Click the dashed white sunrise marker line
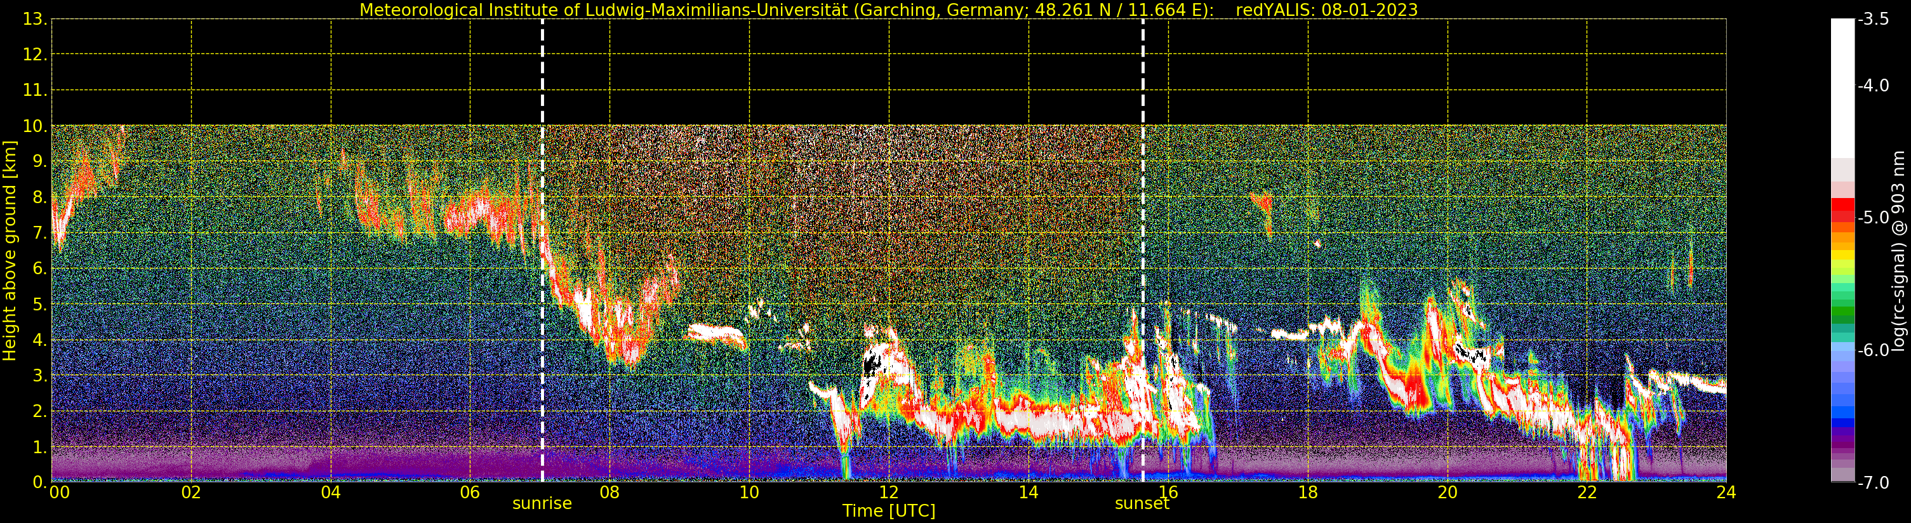1911x523 pixels. click(x=542, y=251)
